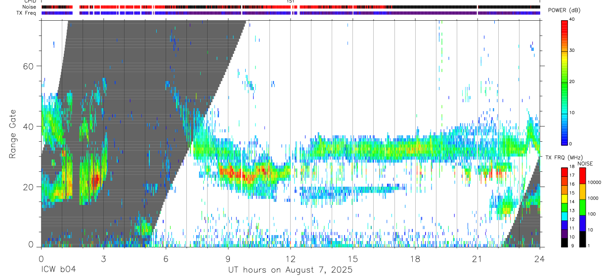Image resolution: width=607 pixels, height=280 pixels.
Task: Click the '40' label on POWER scale
Action: click(572, 20)
